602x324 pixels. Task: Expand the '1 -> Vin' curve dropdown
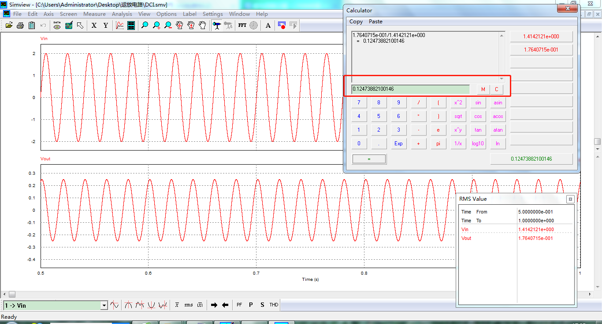[x=104, y=305]
